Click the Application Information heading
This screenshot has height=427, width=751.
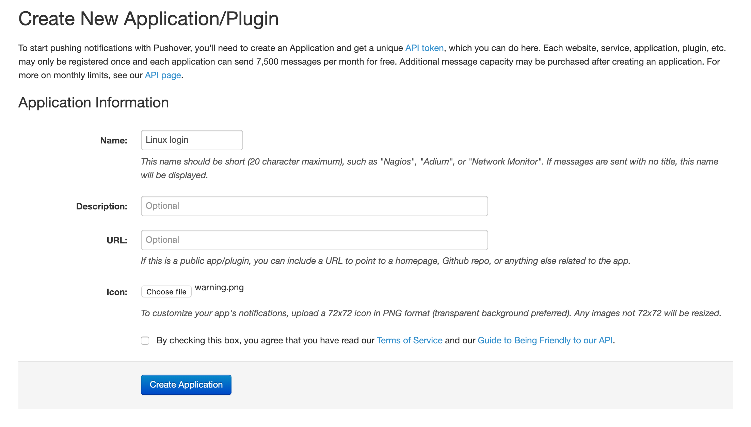pos(94,103)
